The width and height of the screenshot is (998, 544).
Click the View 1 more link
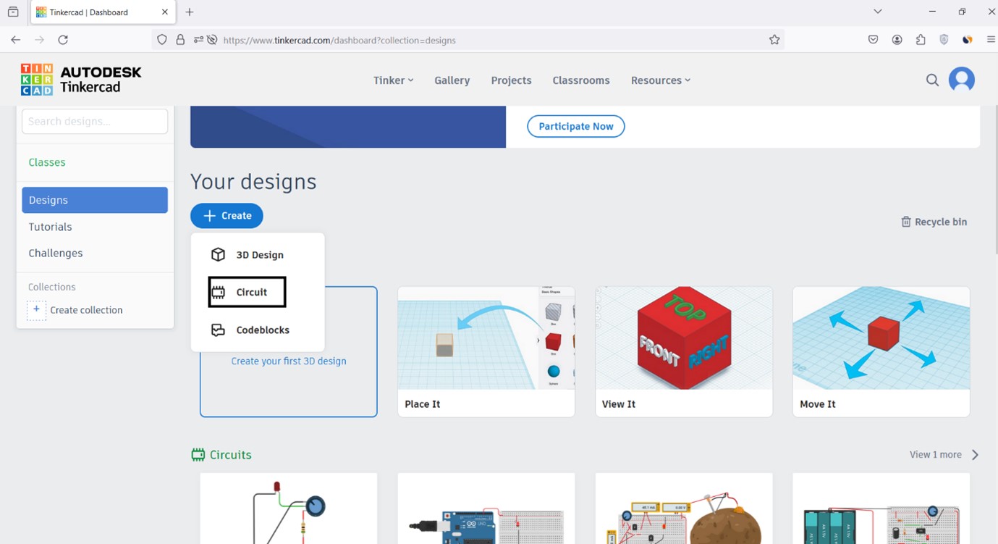tap(936, 455)
